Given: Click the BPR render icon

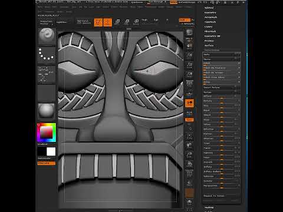Looking at the screenshot, I should pyautogui.click(x=189, y=32).
